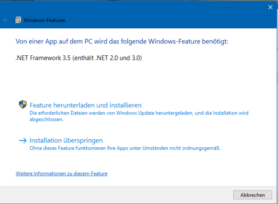The height and width of the screenshot is (204, 278).
Task: Click the gray footer bar beside Abbrechen
Action: [115, 195]
